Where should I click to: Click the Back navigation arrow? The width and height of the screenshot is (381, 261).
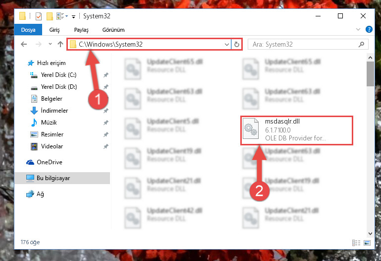click(x=24, y=44)
